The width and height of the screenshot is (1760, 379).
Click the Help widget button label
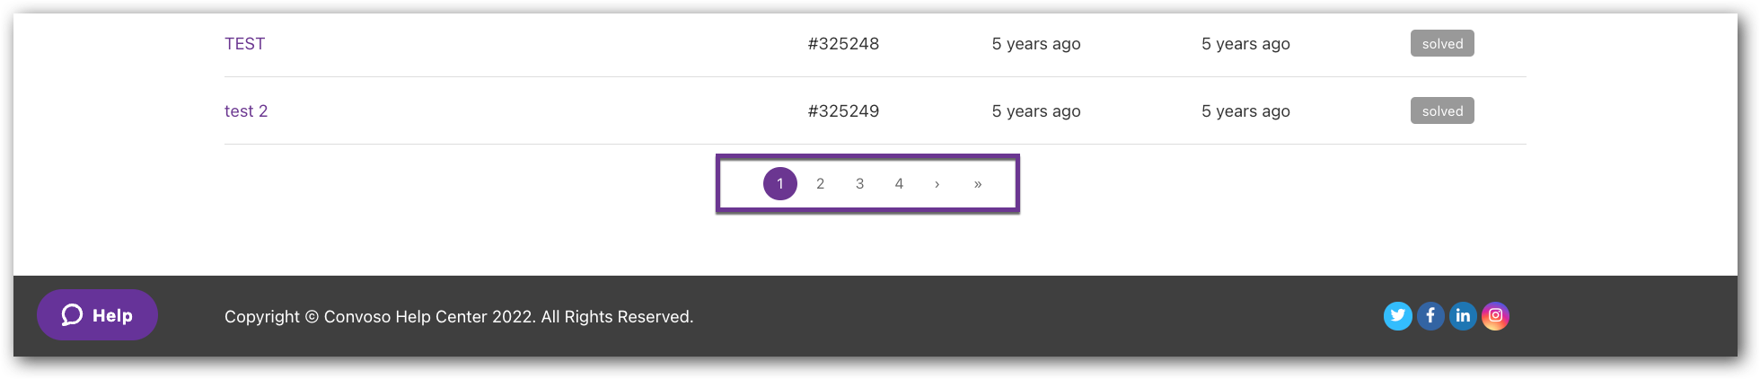point(112,315)
